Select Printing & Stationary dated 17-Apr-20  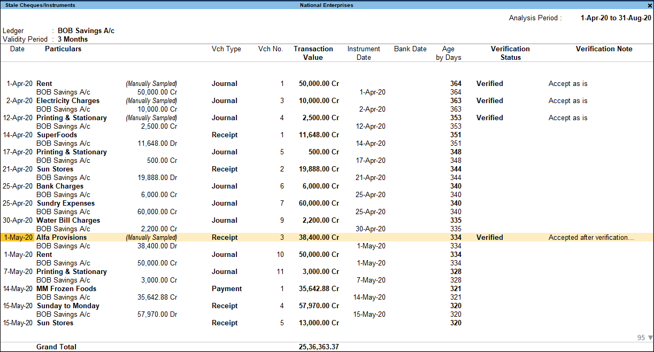pyautogui.click(x=327, y=152)
